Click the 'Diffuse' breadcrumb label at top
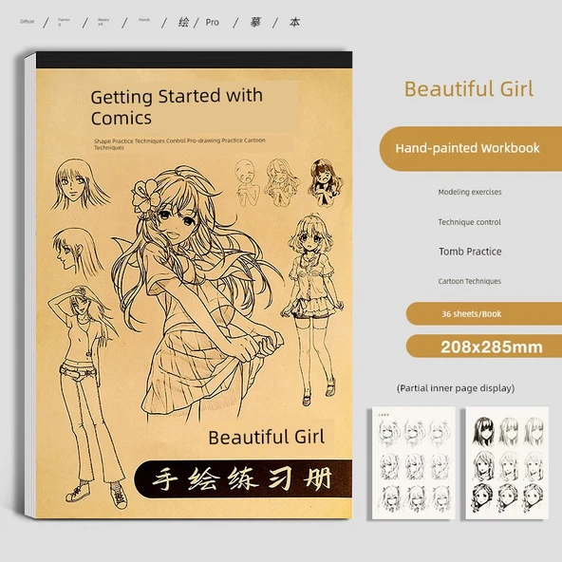Viewport: 562px width, 562px height. (x=27, y=22)
